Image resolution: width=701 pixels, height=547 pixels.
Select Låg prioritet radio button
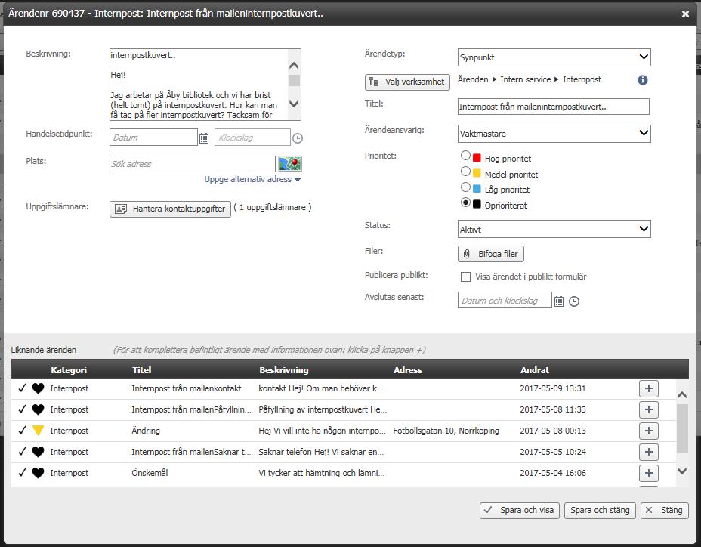point(465,187)
